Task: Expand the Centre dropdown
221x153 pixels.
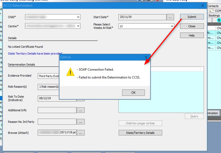Action: click(78, 26)
